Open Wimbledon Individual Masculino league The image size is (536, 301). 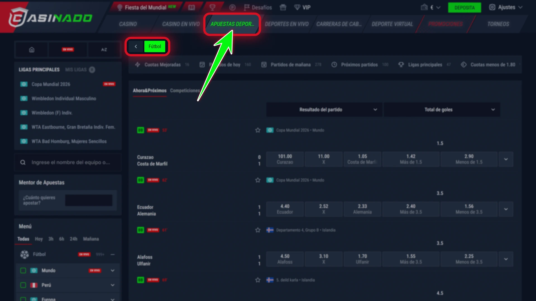pyautogui.click(x=68, y=98)
